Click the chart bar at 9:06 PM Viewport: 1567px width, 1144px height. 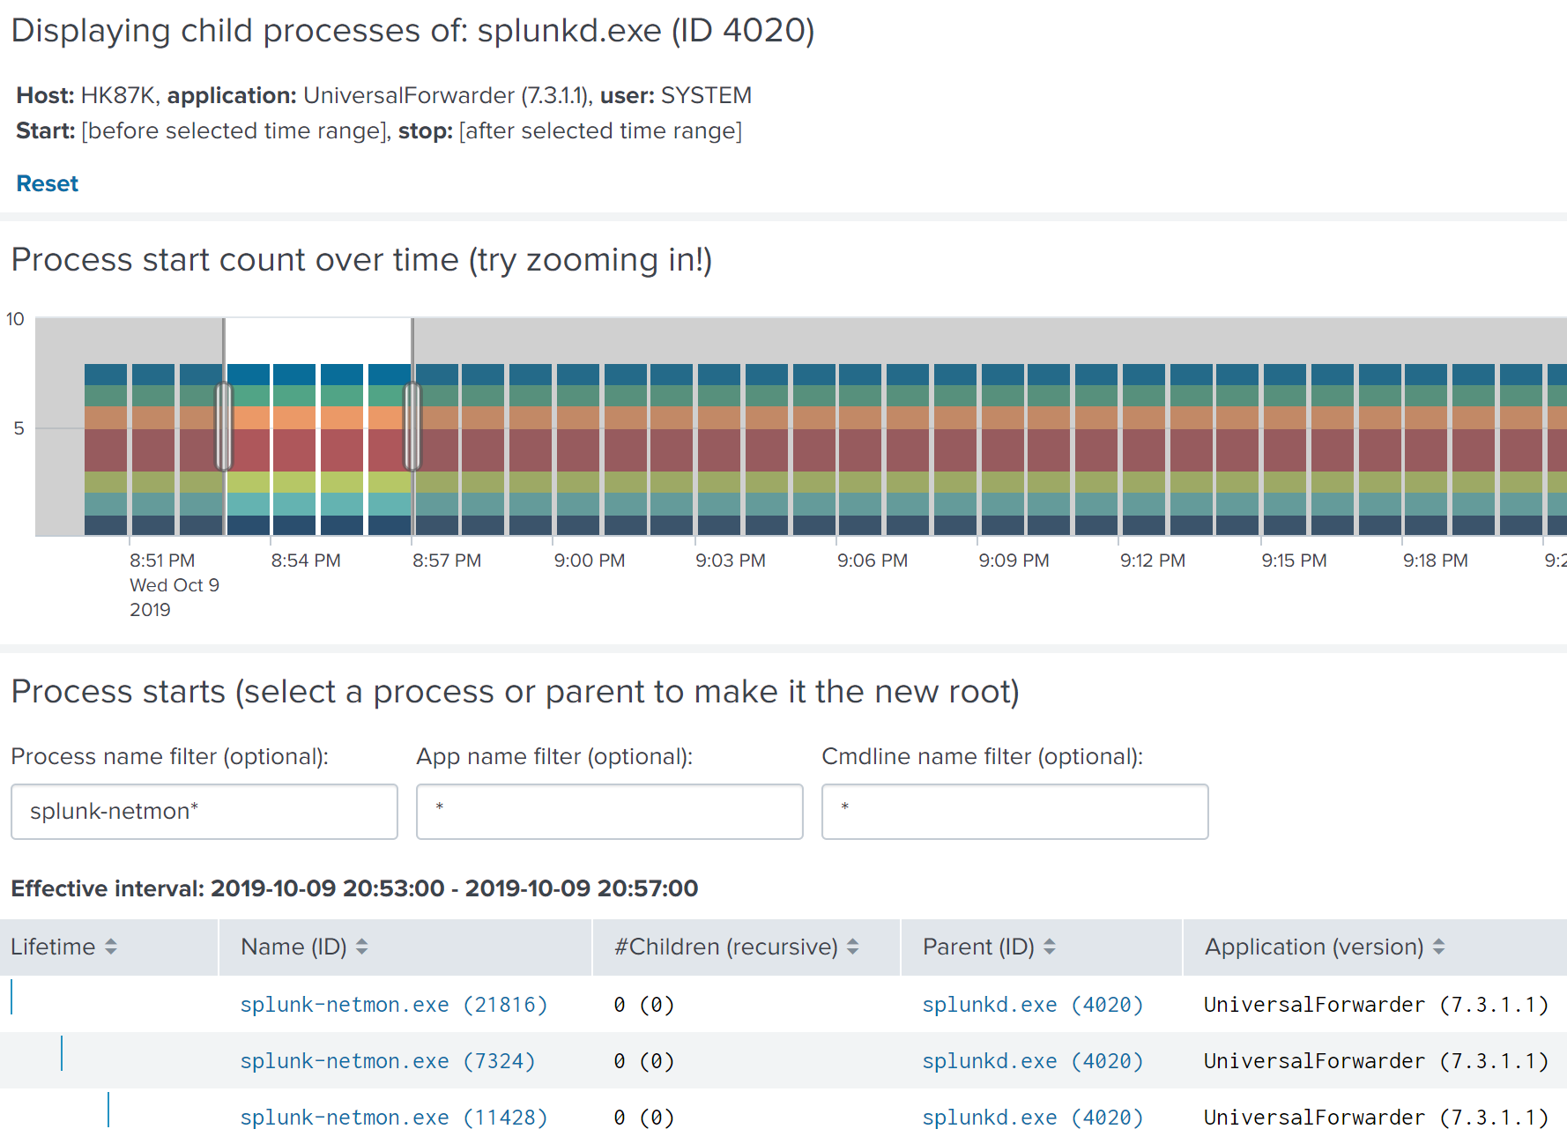click(860, 449)
